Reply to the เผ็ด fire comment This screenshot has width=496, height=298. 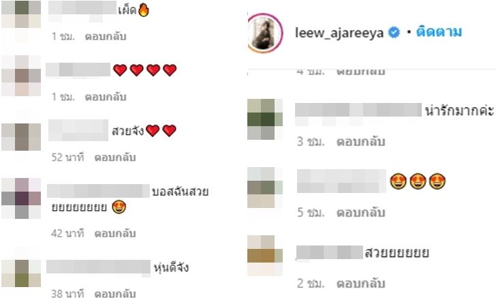[106, 36]
